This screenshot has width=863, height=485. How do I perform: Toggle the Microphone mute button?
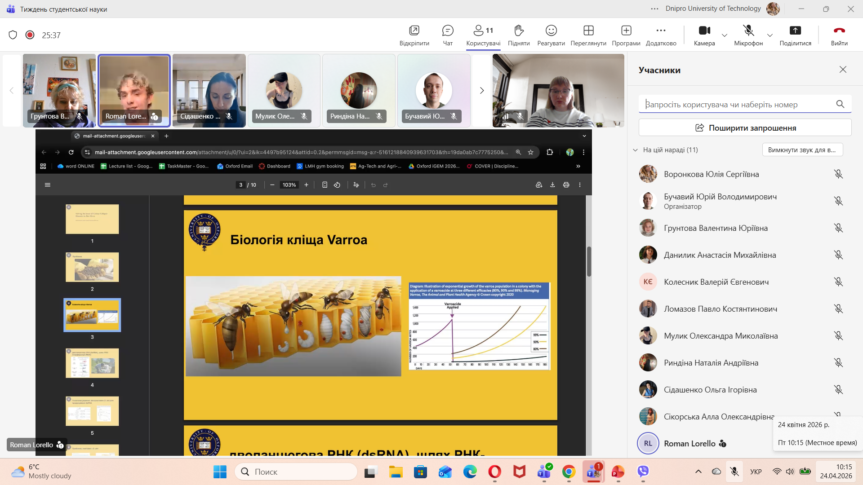coord(748,31)
